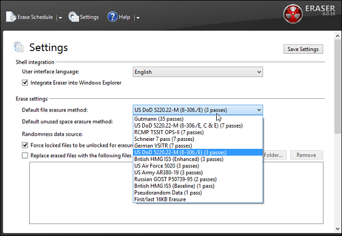Toggle Force locked files to be unlocked checkbox
This screenshot has width=342, height=236.
(x=25, y=145)
